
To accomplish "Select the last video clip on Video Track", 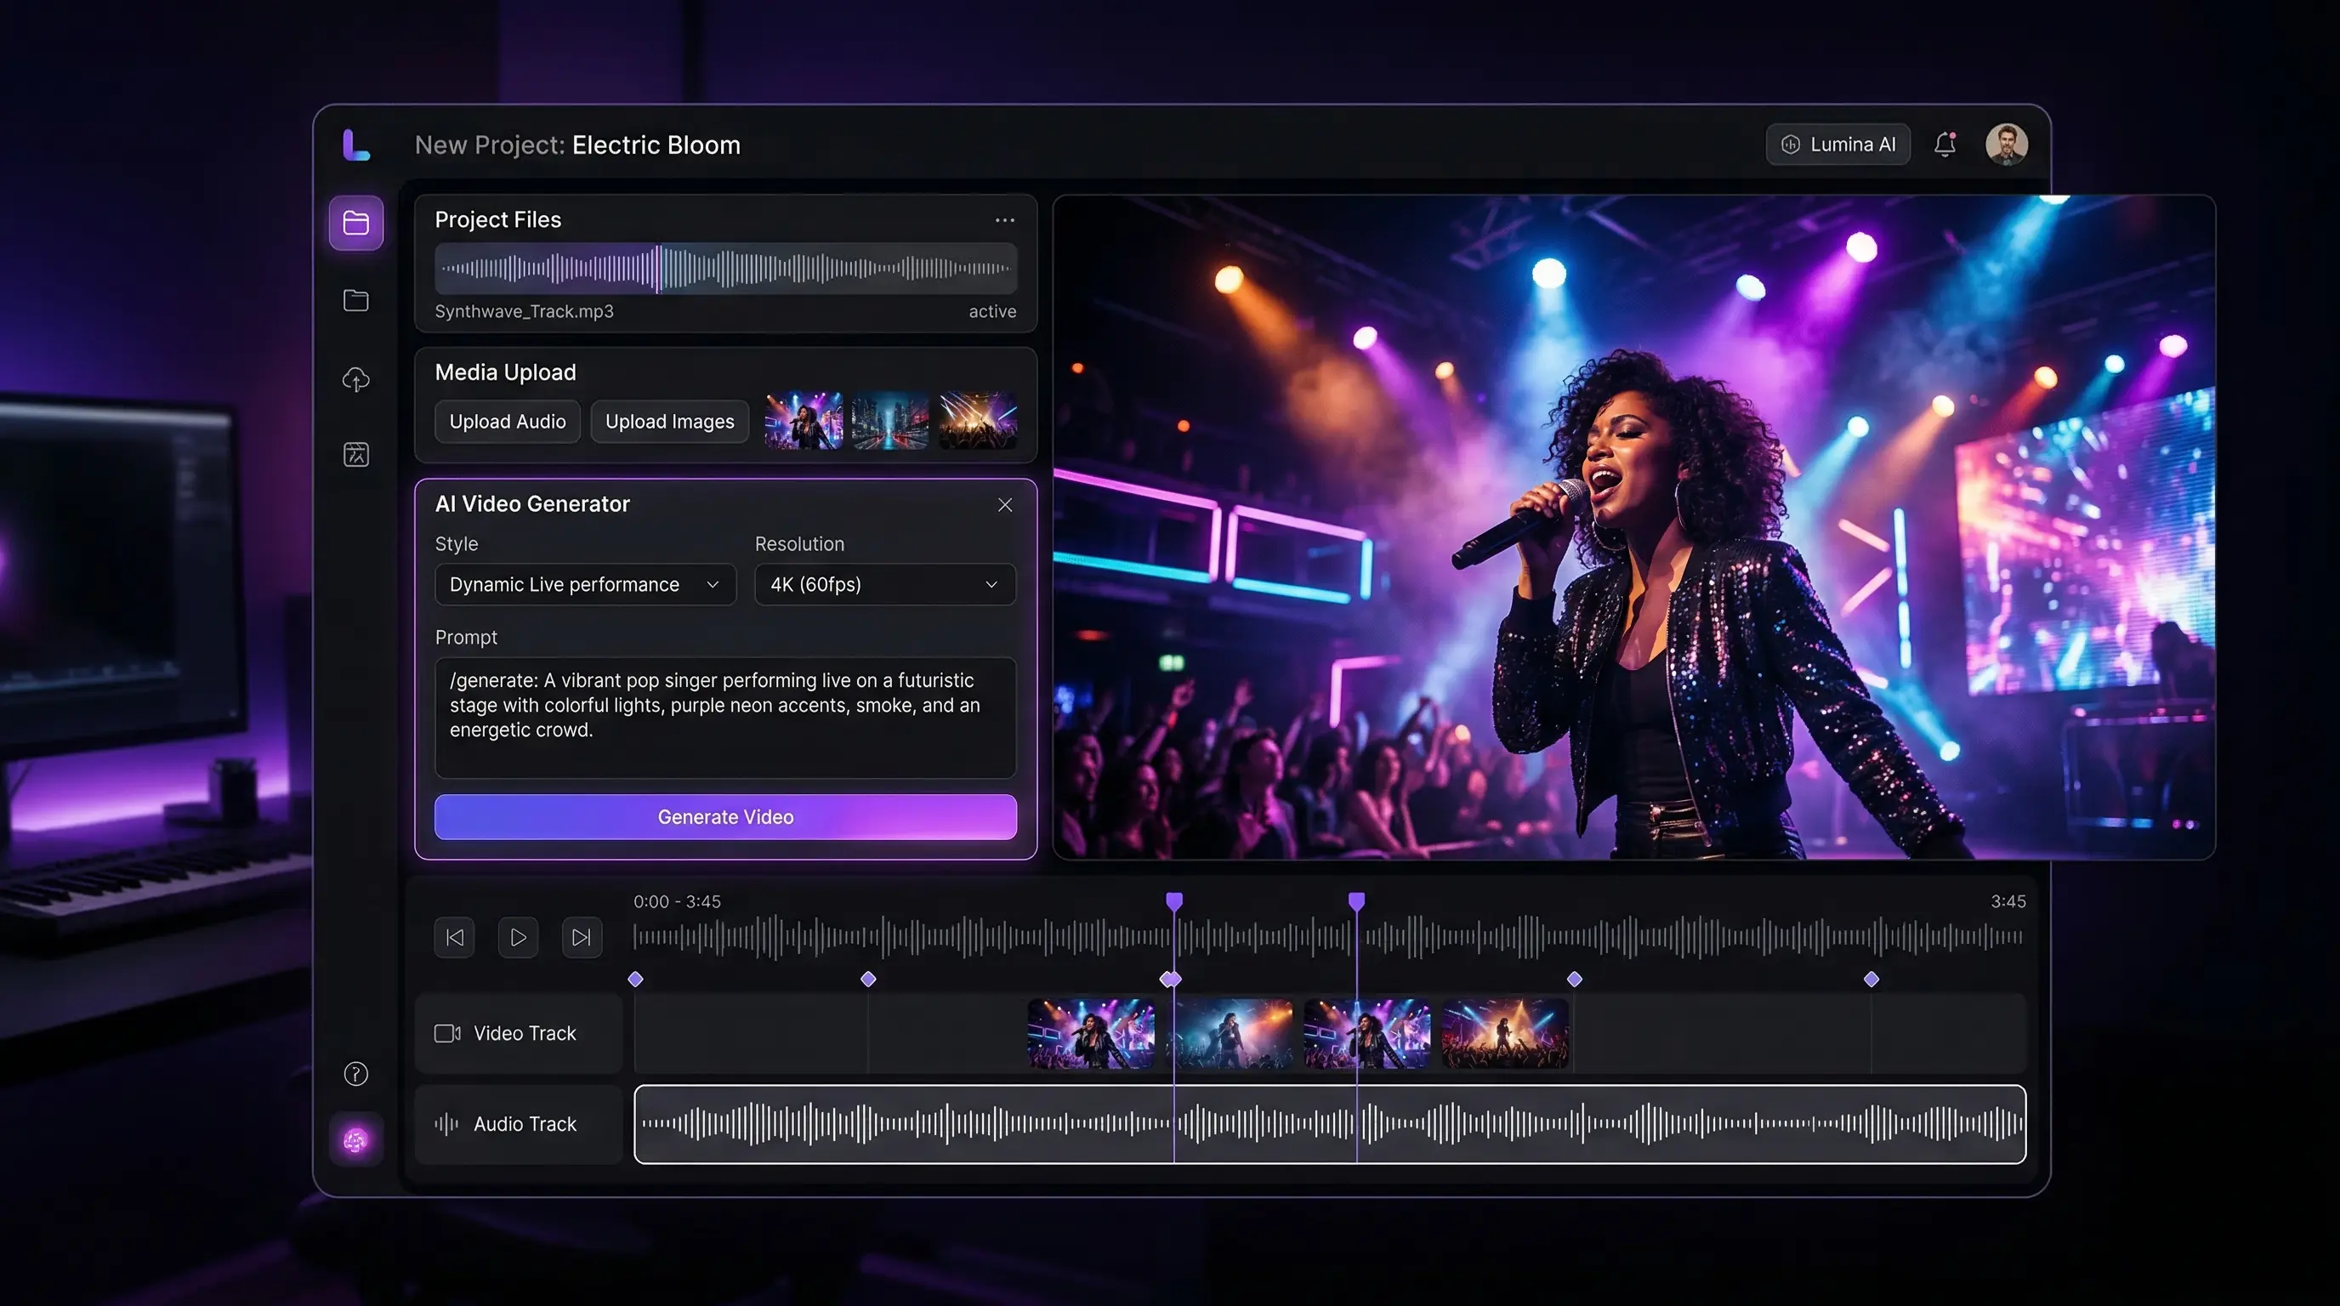I will point(1505,1034).
